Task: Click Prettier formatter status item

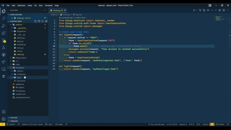Action: (220, 124)
